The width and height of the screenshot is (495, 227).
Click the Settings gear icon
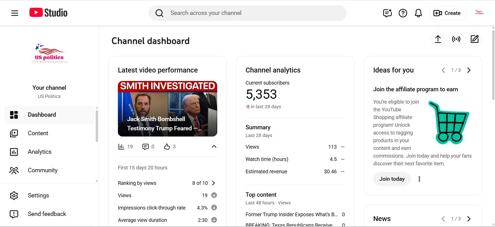pos(14,195)
